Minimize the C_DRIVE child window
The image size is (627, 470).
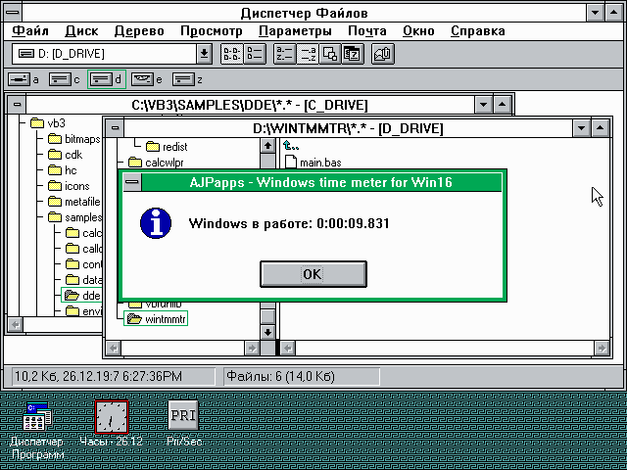[x=483, y=105]
